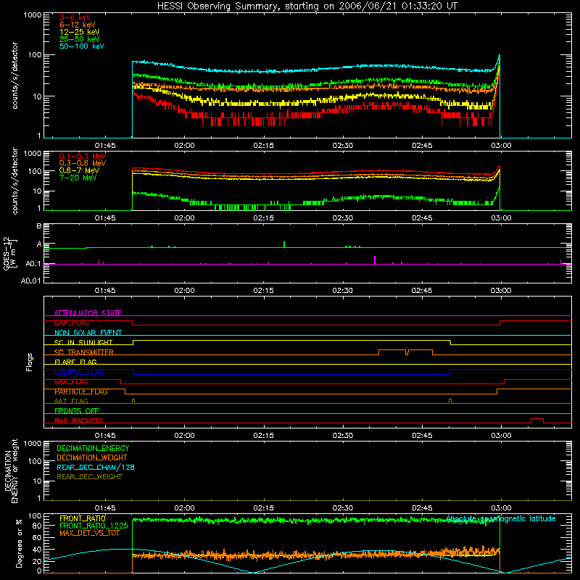Click the DECIMATION_WEIGHT legend label

point(92,457)
